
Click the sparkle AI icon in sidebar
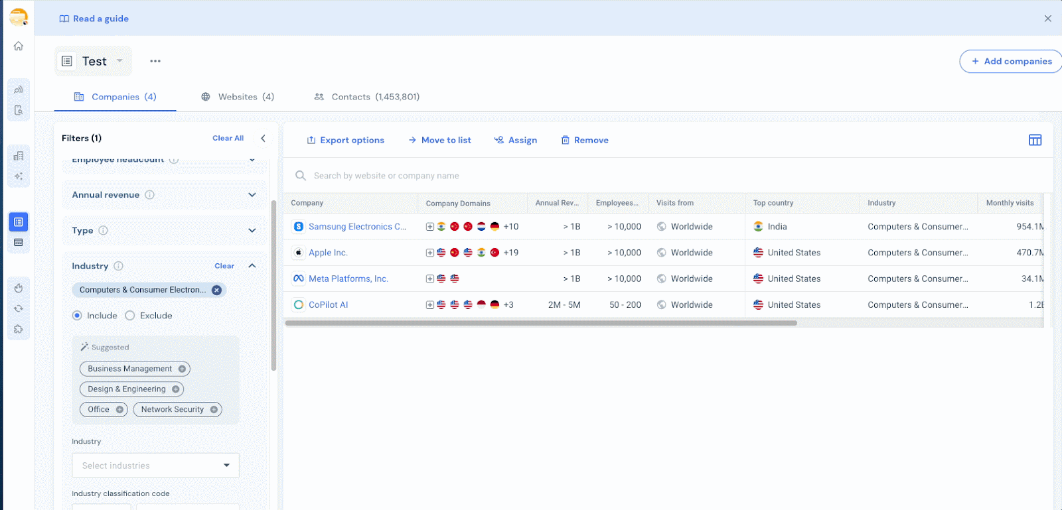click(19, 176)
